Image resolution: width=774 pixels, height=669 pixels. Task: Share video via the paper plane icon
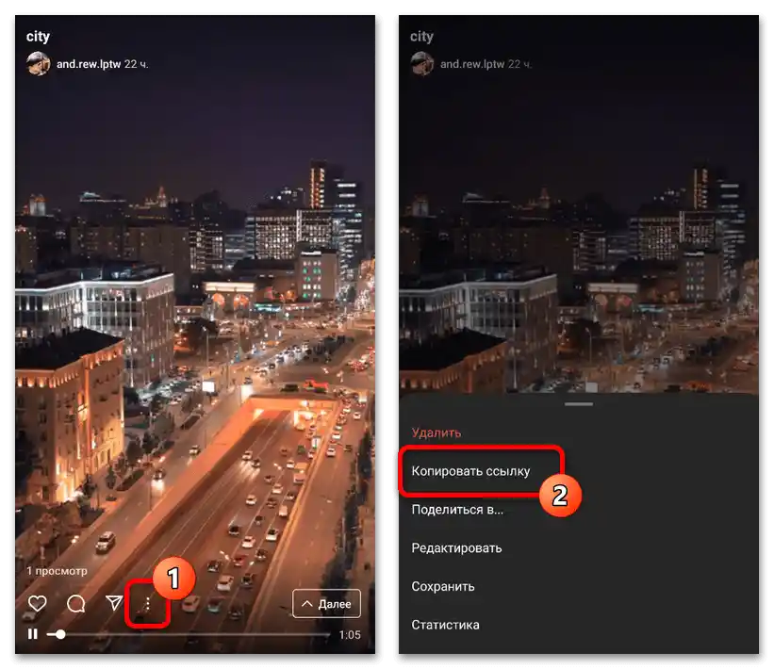[x=114, y=602]
